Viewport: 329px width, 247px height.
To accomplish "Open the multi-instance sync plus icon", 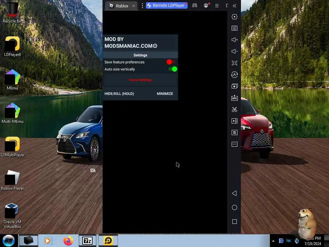I will 234,86.
